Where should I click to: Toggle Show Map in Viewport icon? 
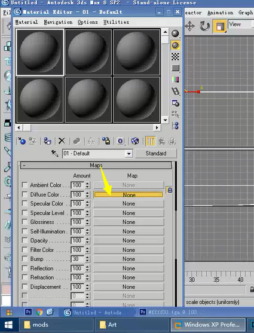(135, 141)
